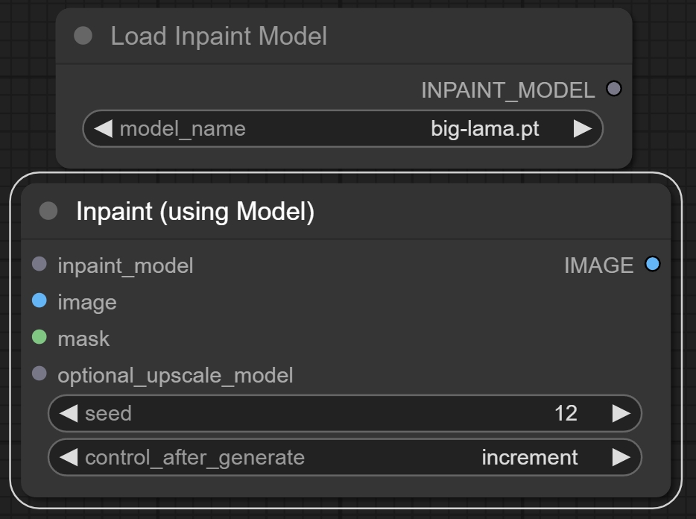Click the mask input label
This screenshot has height=519, width=696.
pyautogui.click(x=83, y=339)
